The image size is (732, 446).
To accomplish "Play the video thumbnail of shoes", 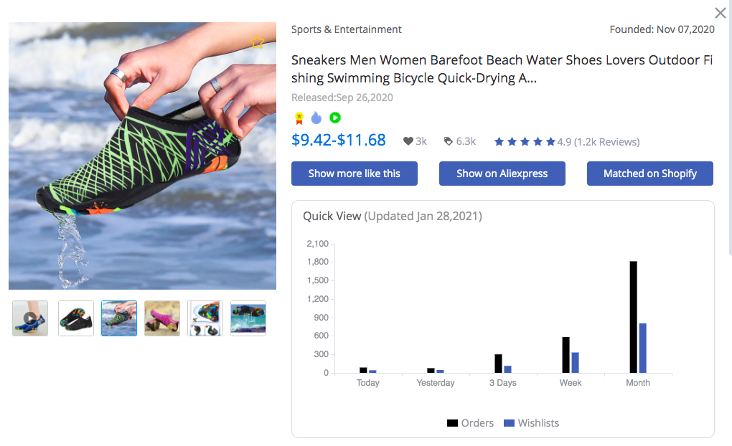I will pyautogui.click(x=30, y=318).
